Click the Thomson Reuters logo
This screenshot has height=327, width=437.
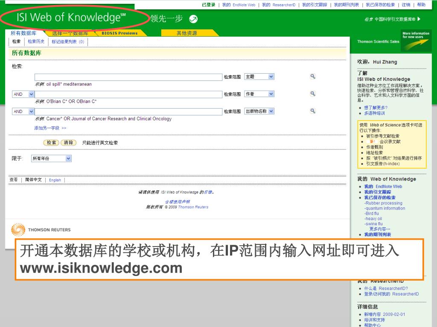tap(41, 229)
